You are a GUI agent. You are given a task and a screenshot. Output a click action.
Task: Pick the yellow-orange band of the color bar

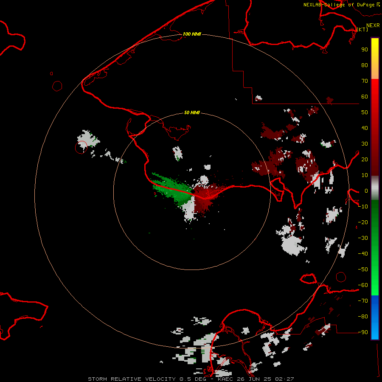[x=375, y=59]
